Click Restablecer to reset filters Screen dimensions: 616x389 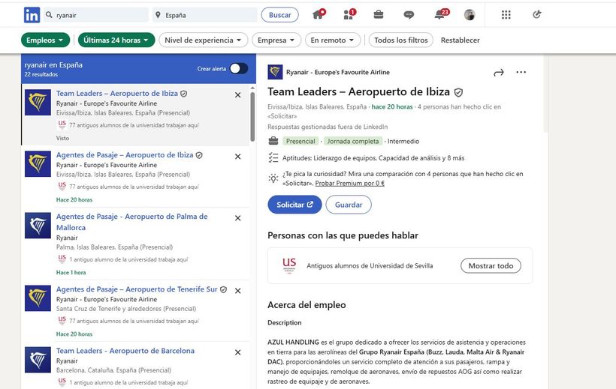click(x=460, y=40)
